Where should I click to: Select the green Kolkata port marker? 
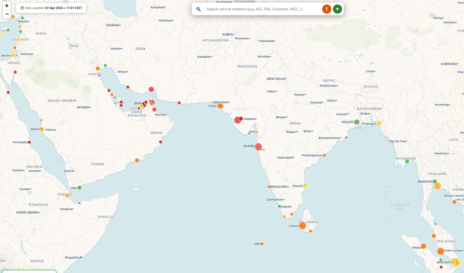357,122
